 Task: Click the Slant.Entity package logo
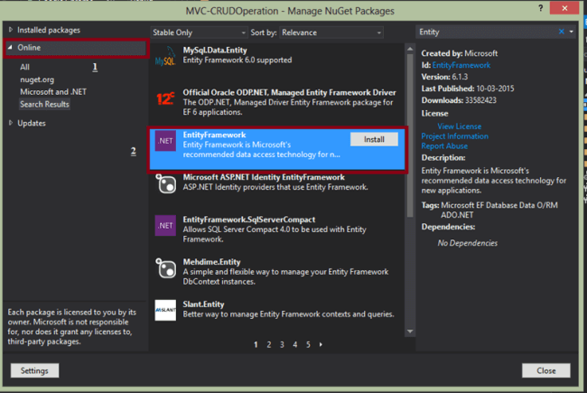(x=165, y=310)
